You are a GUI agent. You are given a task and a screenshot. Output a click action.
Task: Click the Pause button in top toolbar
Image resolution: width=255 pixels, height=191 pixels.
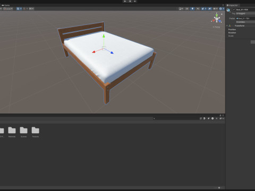(x=130, y=1)
